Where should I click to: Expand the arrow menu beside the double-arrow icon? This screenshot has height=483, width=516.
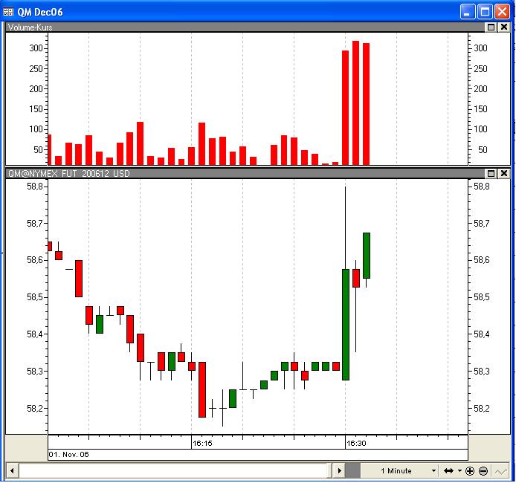tap(459, 471)
